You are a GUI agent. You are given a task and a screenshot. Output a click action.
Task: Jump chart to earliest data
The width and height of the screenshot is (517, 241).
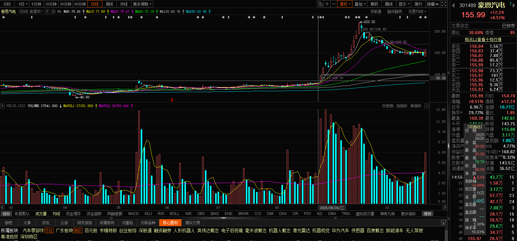[x=2, y=208]
